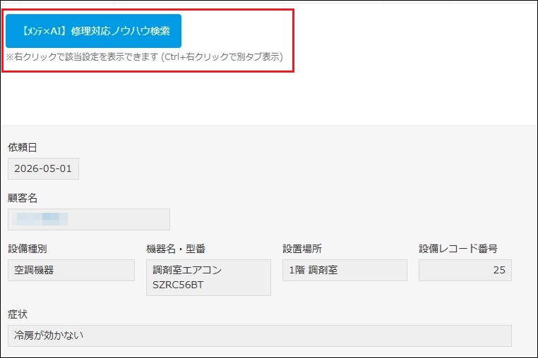Click the 設置場所 label
Screen dimensions: 538x358
click(x=302, y=249)
